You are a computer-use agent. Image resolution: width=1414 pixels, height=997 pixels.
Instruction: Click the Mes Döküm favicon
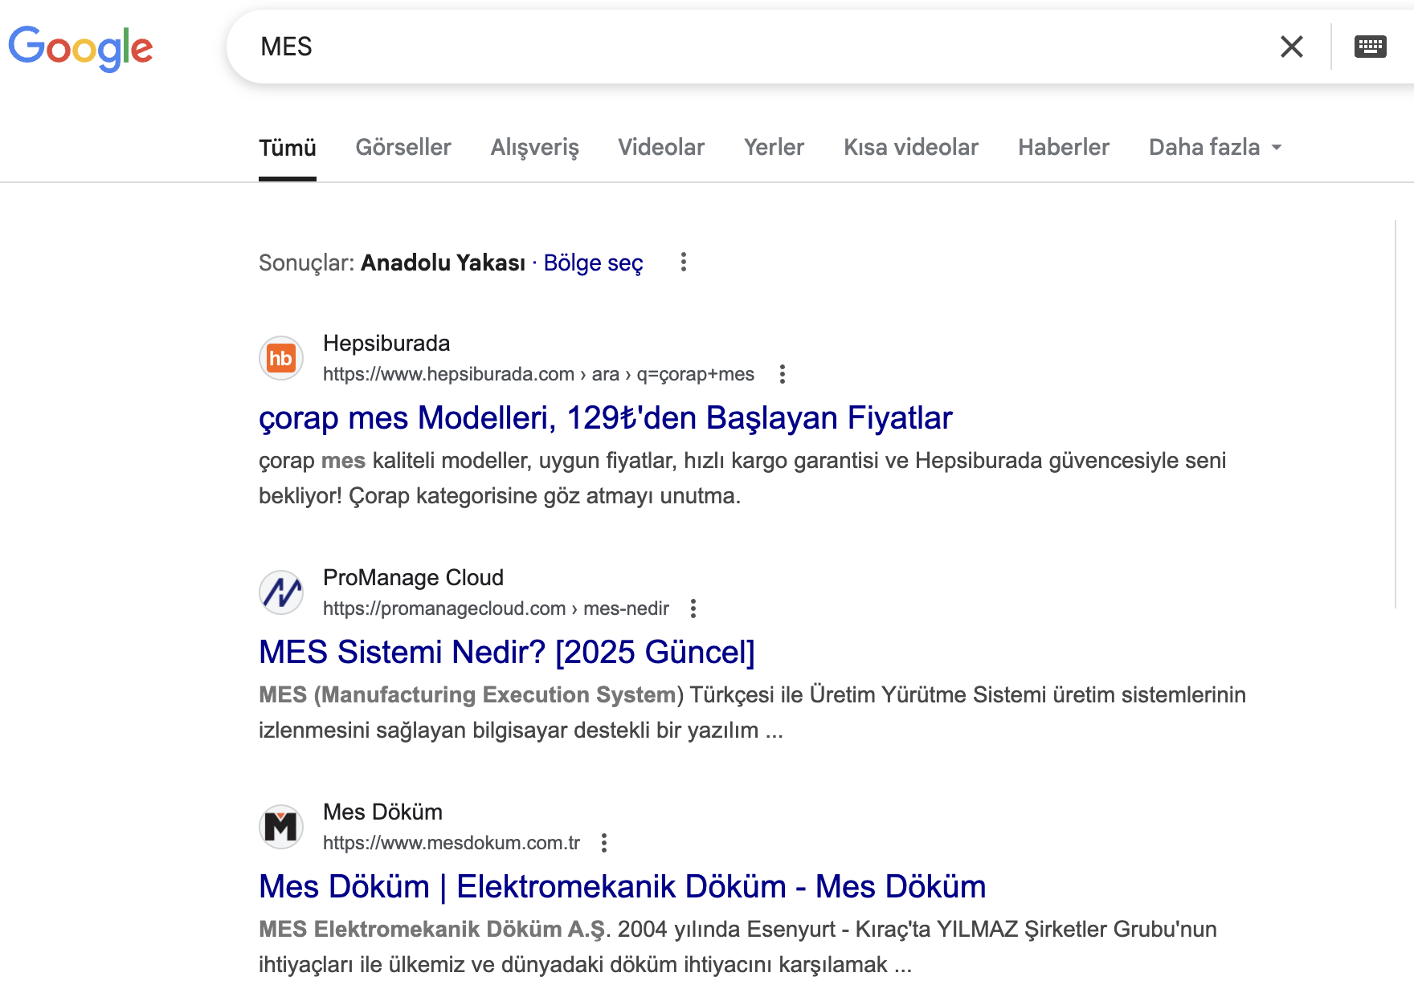[x=281, y=827]
